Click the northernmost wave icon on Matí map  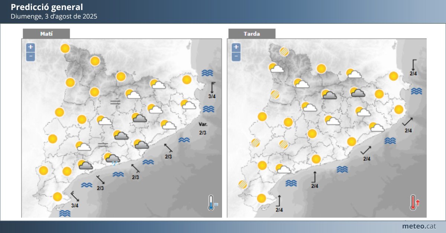point(207,73)
